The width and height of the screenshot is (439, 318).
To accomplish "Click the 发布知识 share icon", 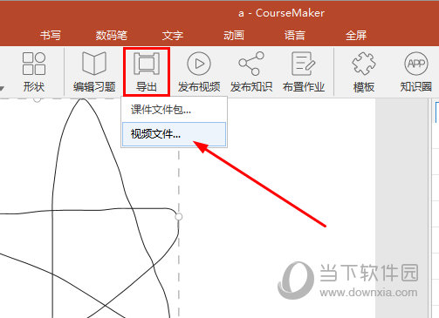I will point(251,64).
